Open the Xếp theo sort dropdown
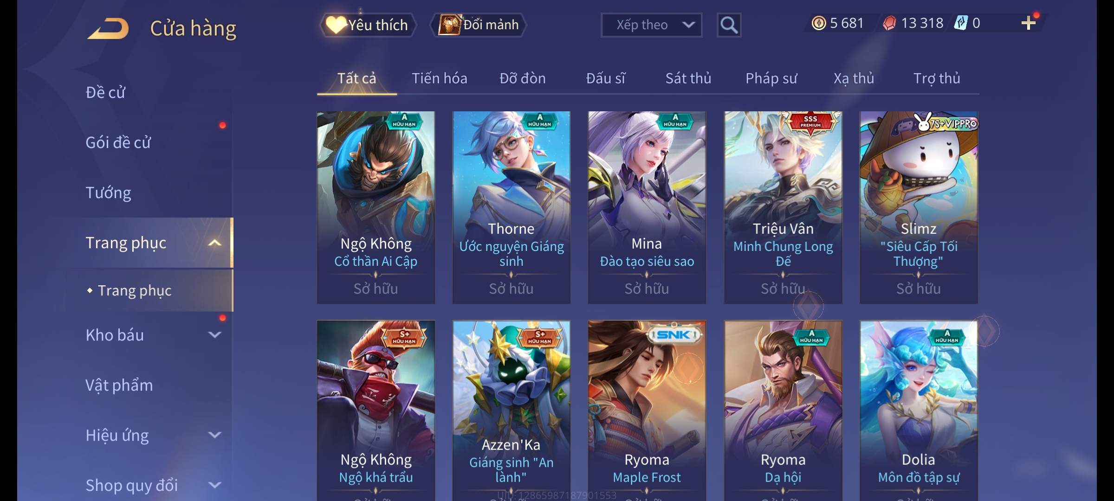The height and width of the screenshot is (501, 1114). coord(651,25)
